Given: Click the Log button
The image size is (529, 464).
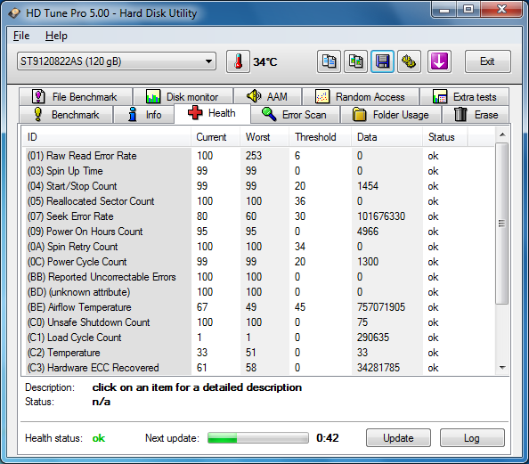Looking at the screenshot, I should point(472,438).
